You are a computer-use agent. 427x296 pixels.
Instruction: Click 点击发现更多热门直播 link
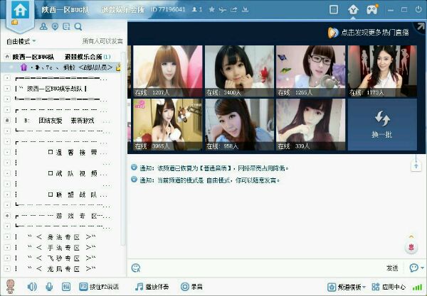(375, 33)
